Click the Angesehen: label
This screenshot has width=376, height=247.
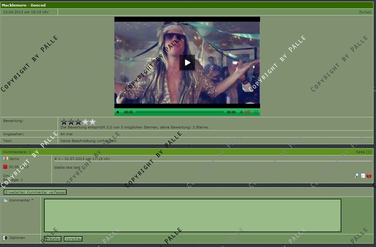pos(14,134)
